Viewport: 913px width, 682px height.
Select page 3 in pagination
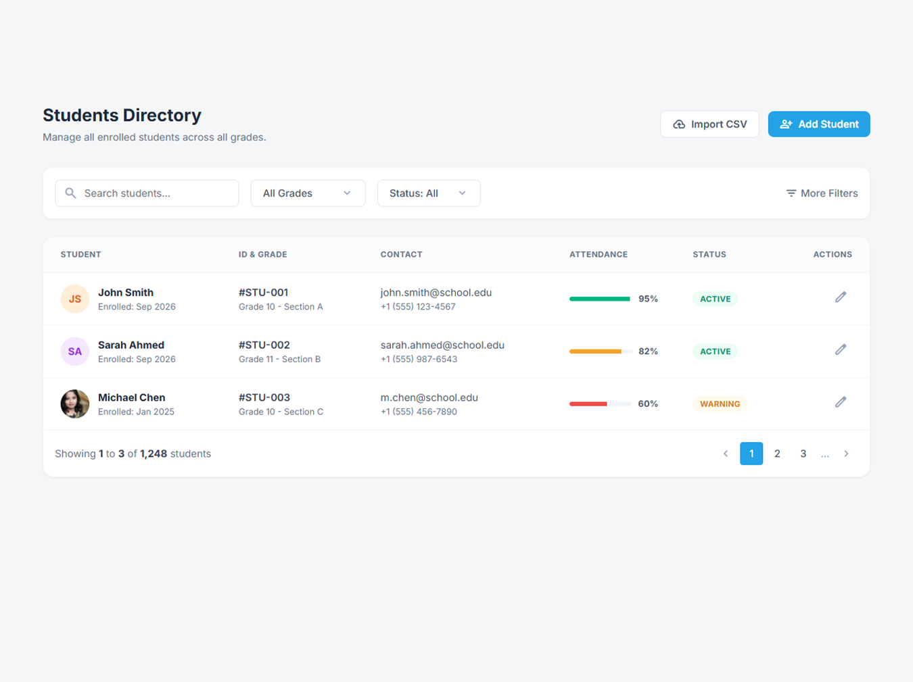click(x=803, y=454)
